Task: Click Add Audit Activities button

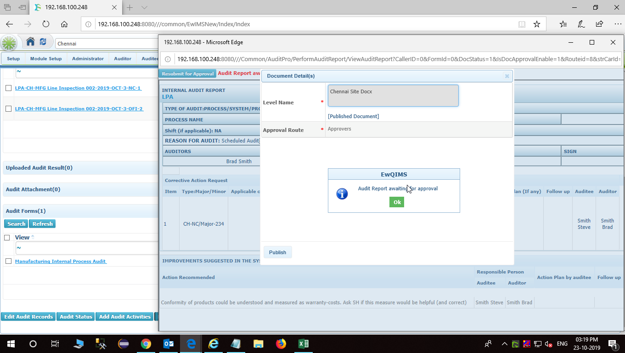Action: [124, 317]
